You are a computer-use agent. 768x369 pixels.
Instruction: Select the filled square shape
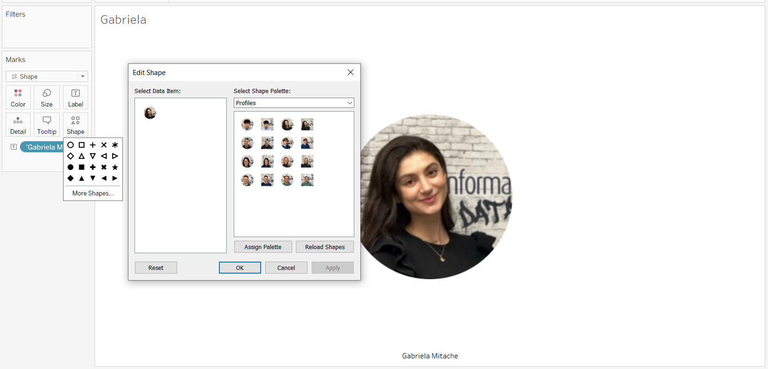tap(82, 167)
